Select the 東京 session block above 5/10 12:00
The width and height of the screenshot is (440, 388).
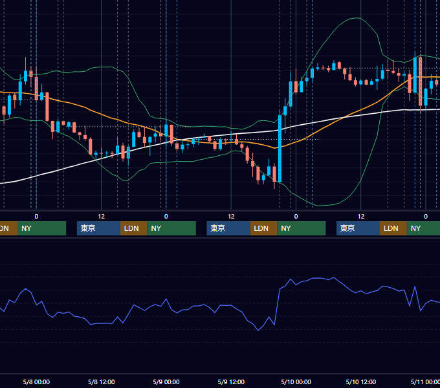pyautogui.click(x=358, y=228)
